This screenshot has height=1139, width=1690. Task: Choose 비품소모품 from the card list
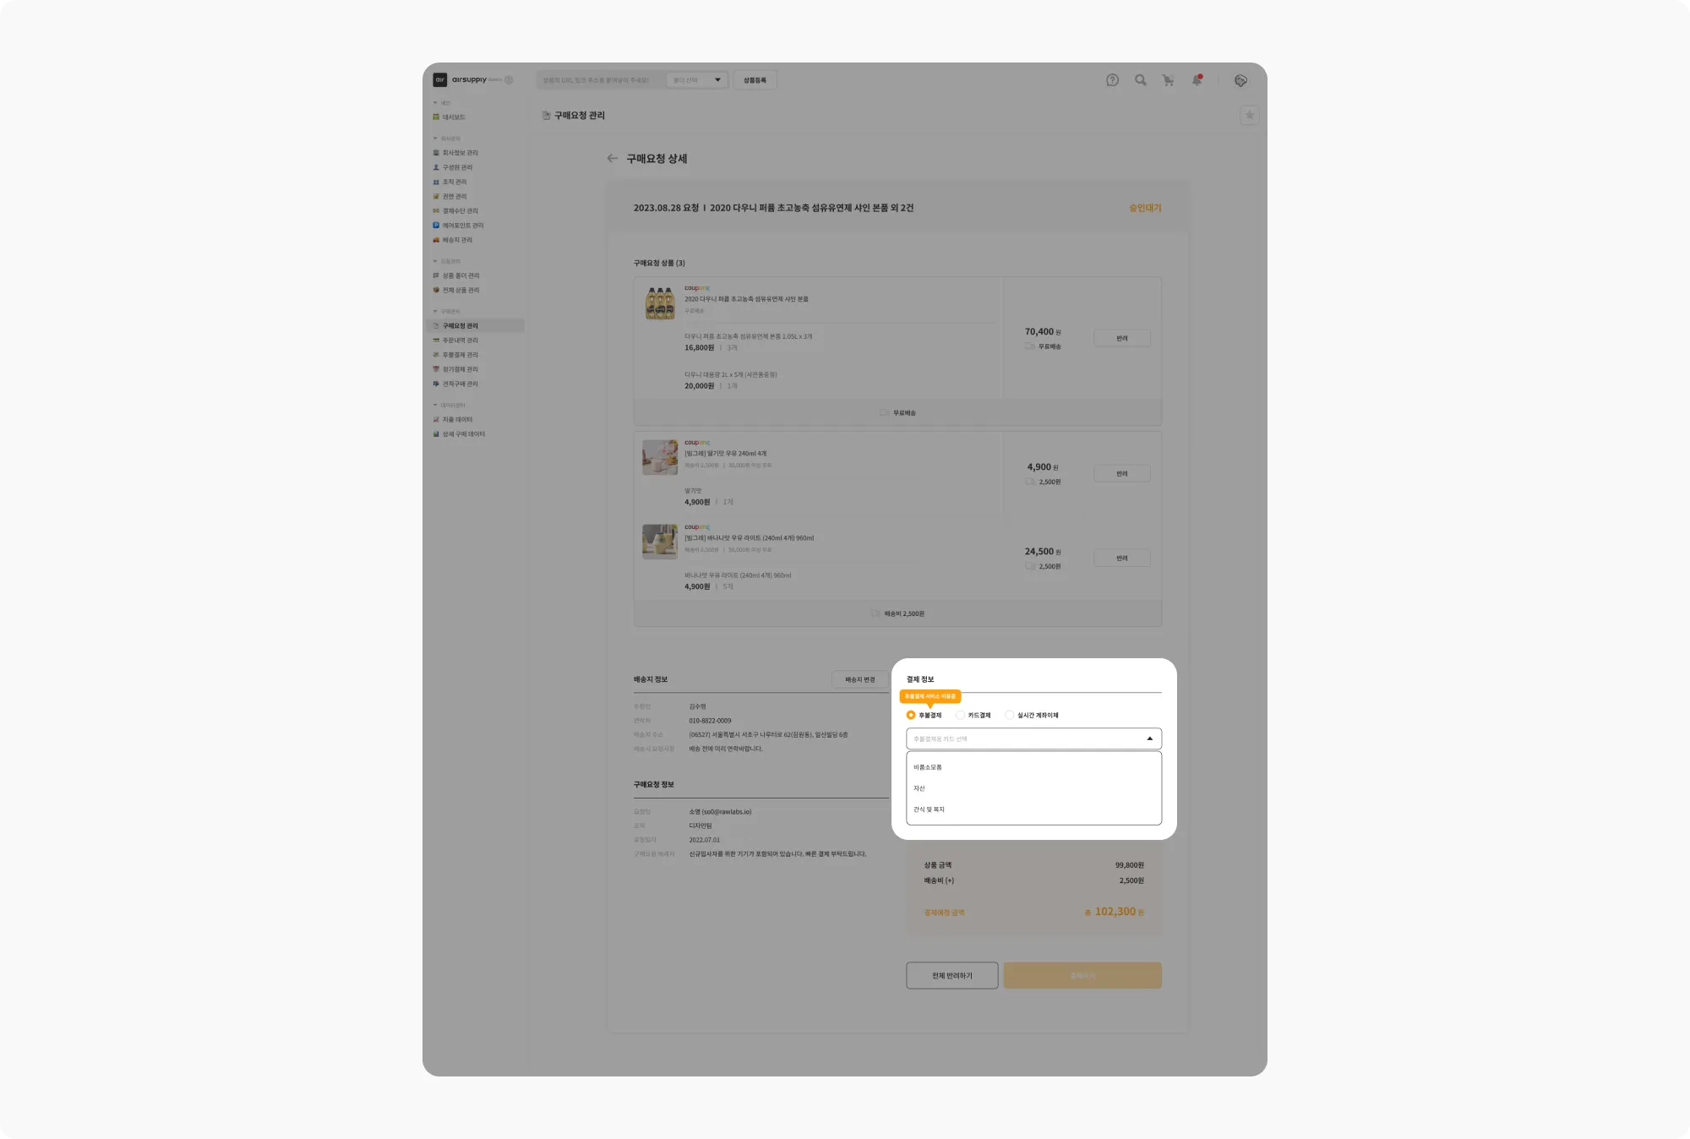coord(1033,768)
